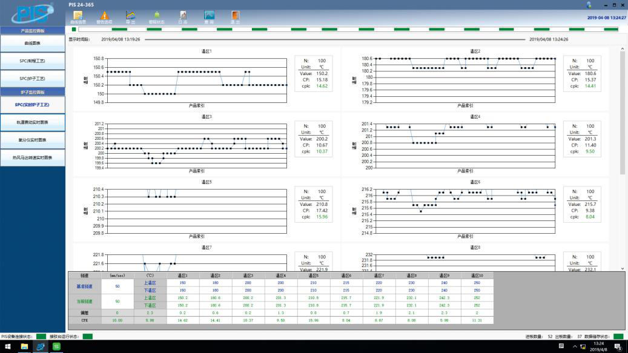Click cpk value 9.50 in 温区4 stats

tap(590, 151)
